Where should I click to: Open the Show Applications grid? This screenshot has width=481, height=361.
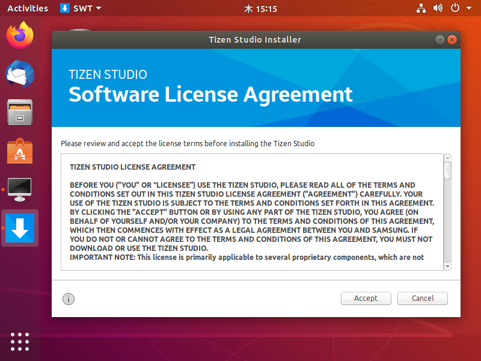(19, 342)
